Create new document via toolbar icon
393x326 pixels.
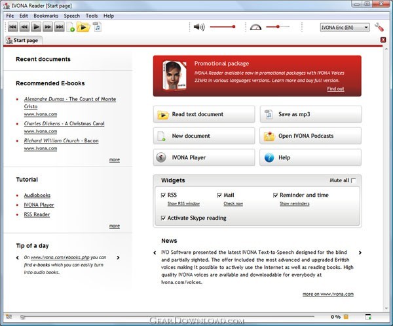click(x=71, y=27)
